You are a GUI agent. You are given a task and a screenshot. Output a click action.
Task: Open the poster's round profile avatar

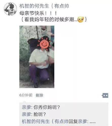click(10, 9)
